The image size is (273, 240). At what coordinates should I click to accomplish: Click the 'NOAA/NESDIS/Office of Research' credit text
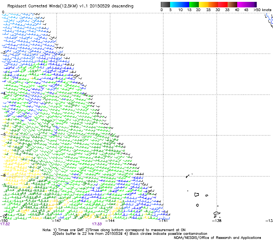tap(217, 238)
